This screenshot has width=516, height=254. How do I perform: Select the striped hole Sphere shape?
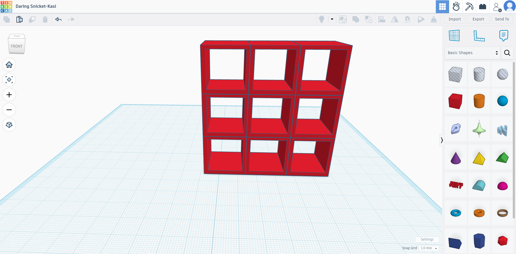tap(502, 74)
